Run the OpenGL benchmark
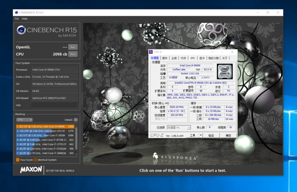 [73, 47]
